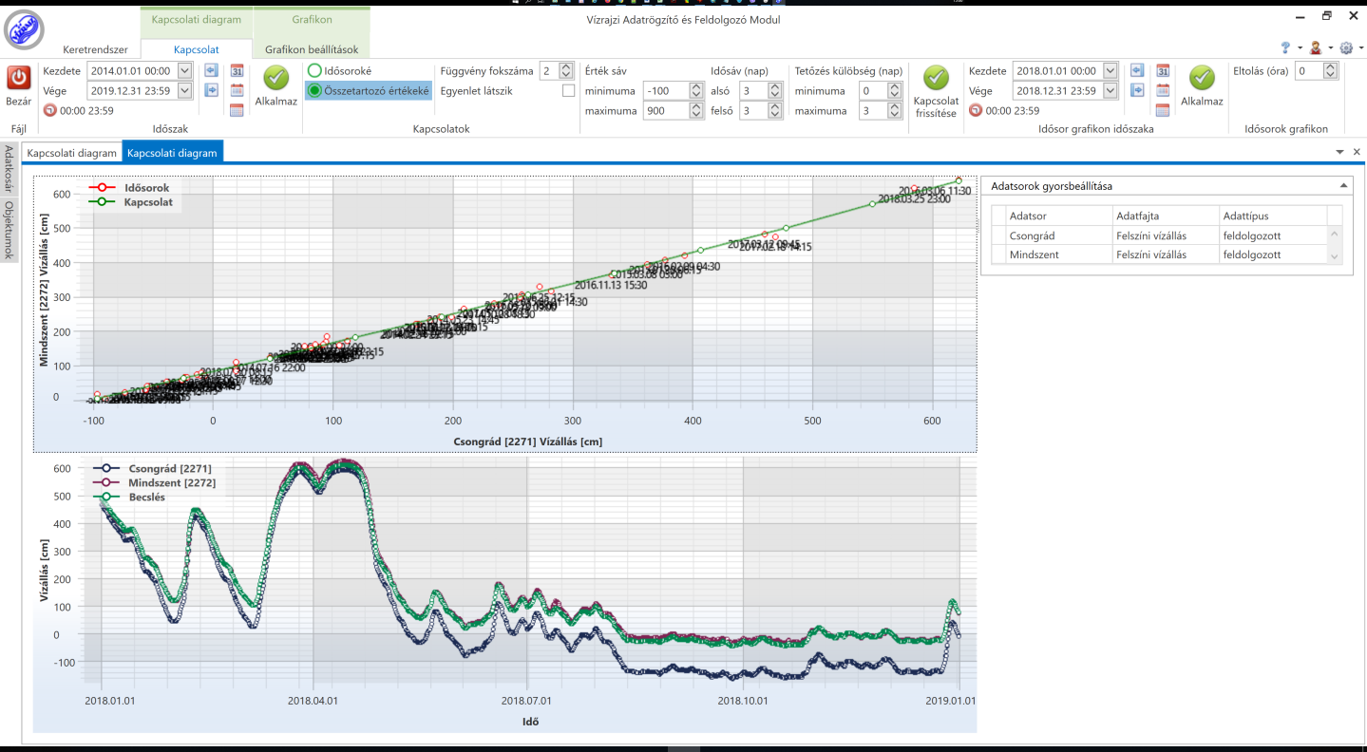Toggle the Egyenlet látszik checkbox
Screen dimensions: 1367x752
pos(568,91)
